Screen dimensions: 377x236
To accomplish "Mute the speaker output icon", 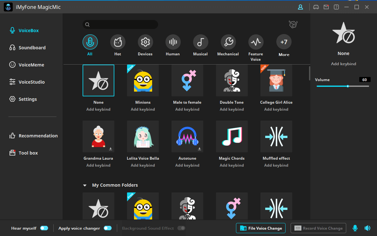I will [x=367, y=228].
